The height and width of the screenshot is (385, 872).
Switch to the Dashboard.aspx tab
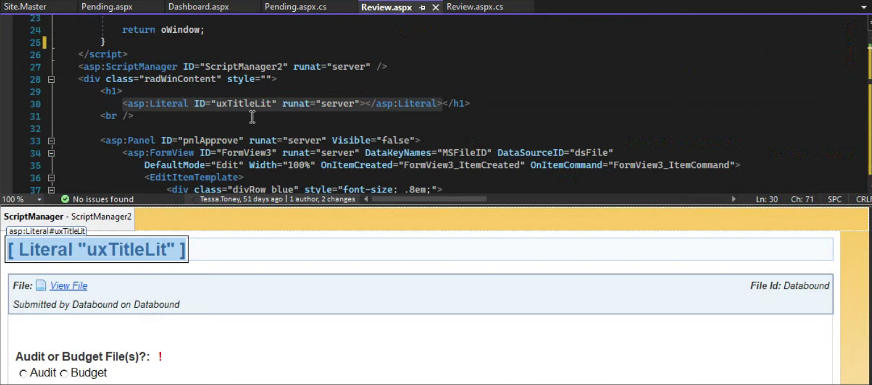[x=198, y=7]
